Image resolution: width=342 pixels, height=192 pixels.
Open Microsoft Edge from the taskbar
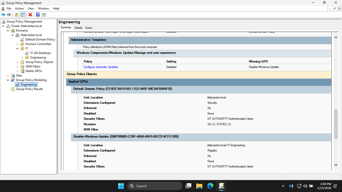tap(210, 186)
